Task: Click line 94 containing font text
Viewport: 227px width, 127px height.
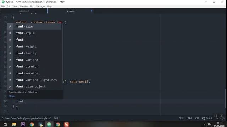Action: point(20,101)
